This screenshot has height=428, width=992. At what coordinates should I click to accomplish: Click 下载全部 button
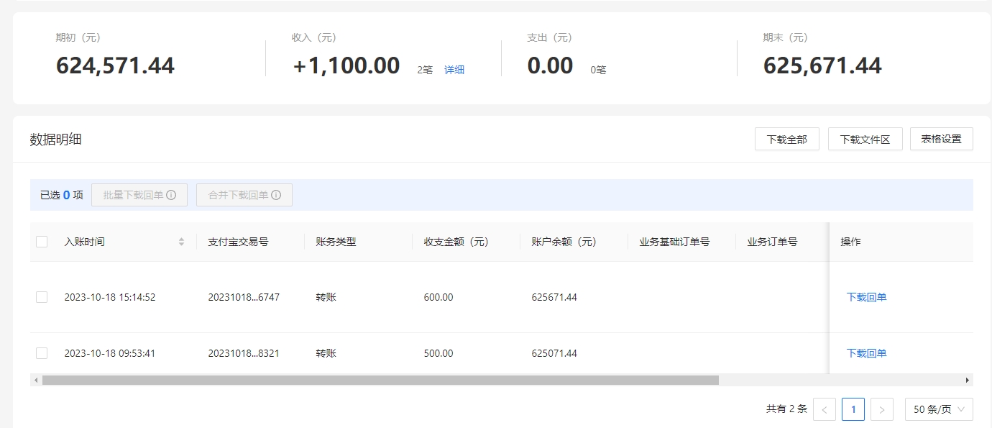787,139
